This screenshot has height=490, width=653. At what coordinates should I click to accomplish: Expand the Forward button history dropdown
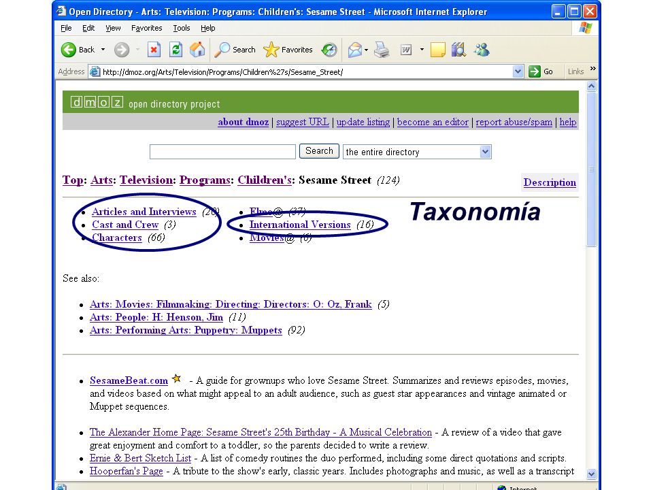(x=137, y=50)
